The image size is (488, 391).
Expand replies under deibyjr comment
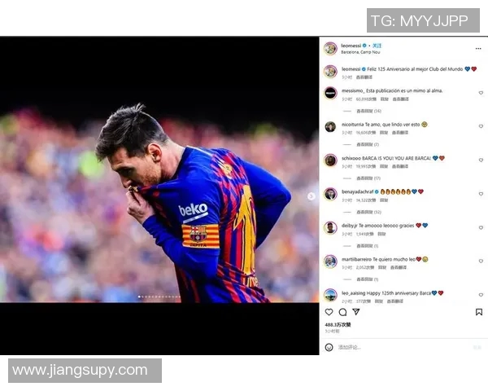[x=368, y=246]
